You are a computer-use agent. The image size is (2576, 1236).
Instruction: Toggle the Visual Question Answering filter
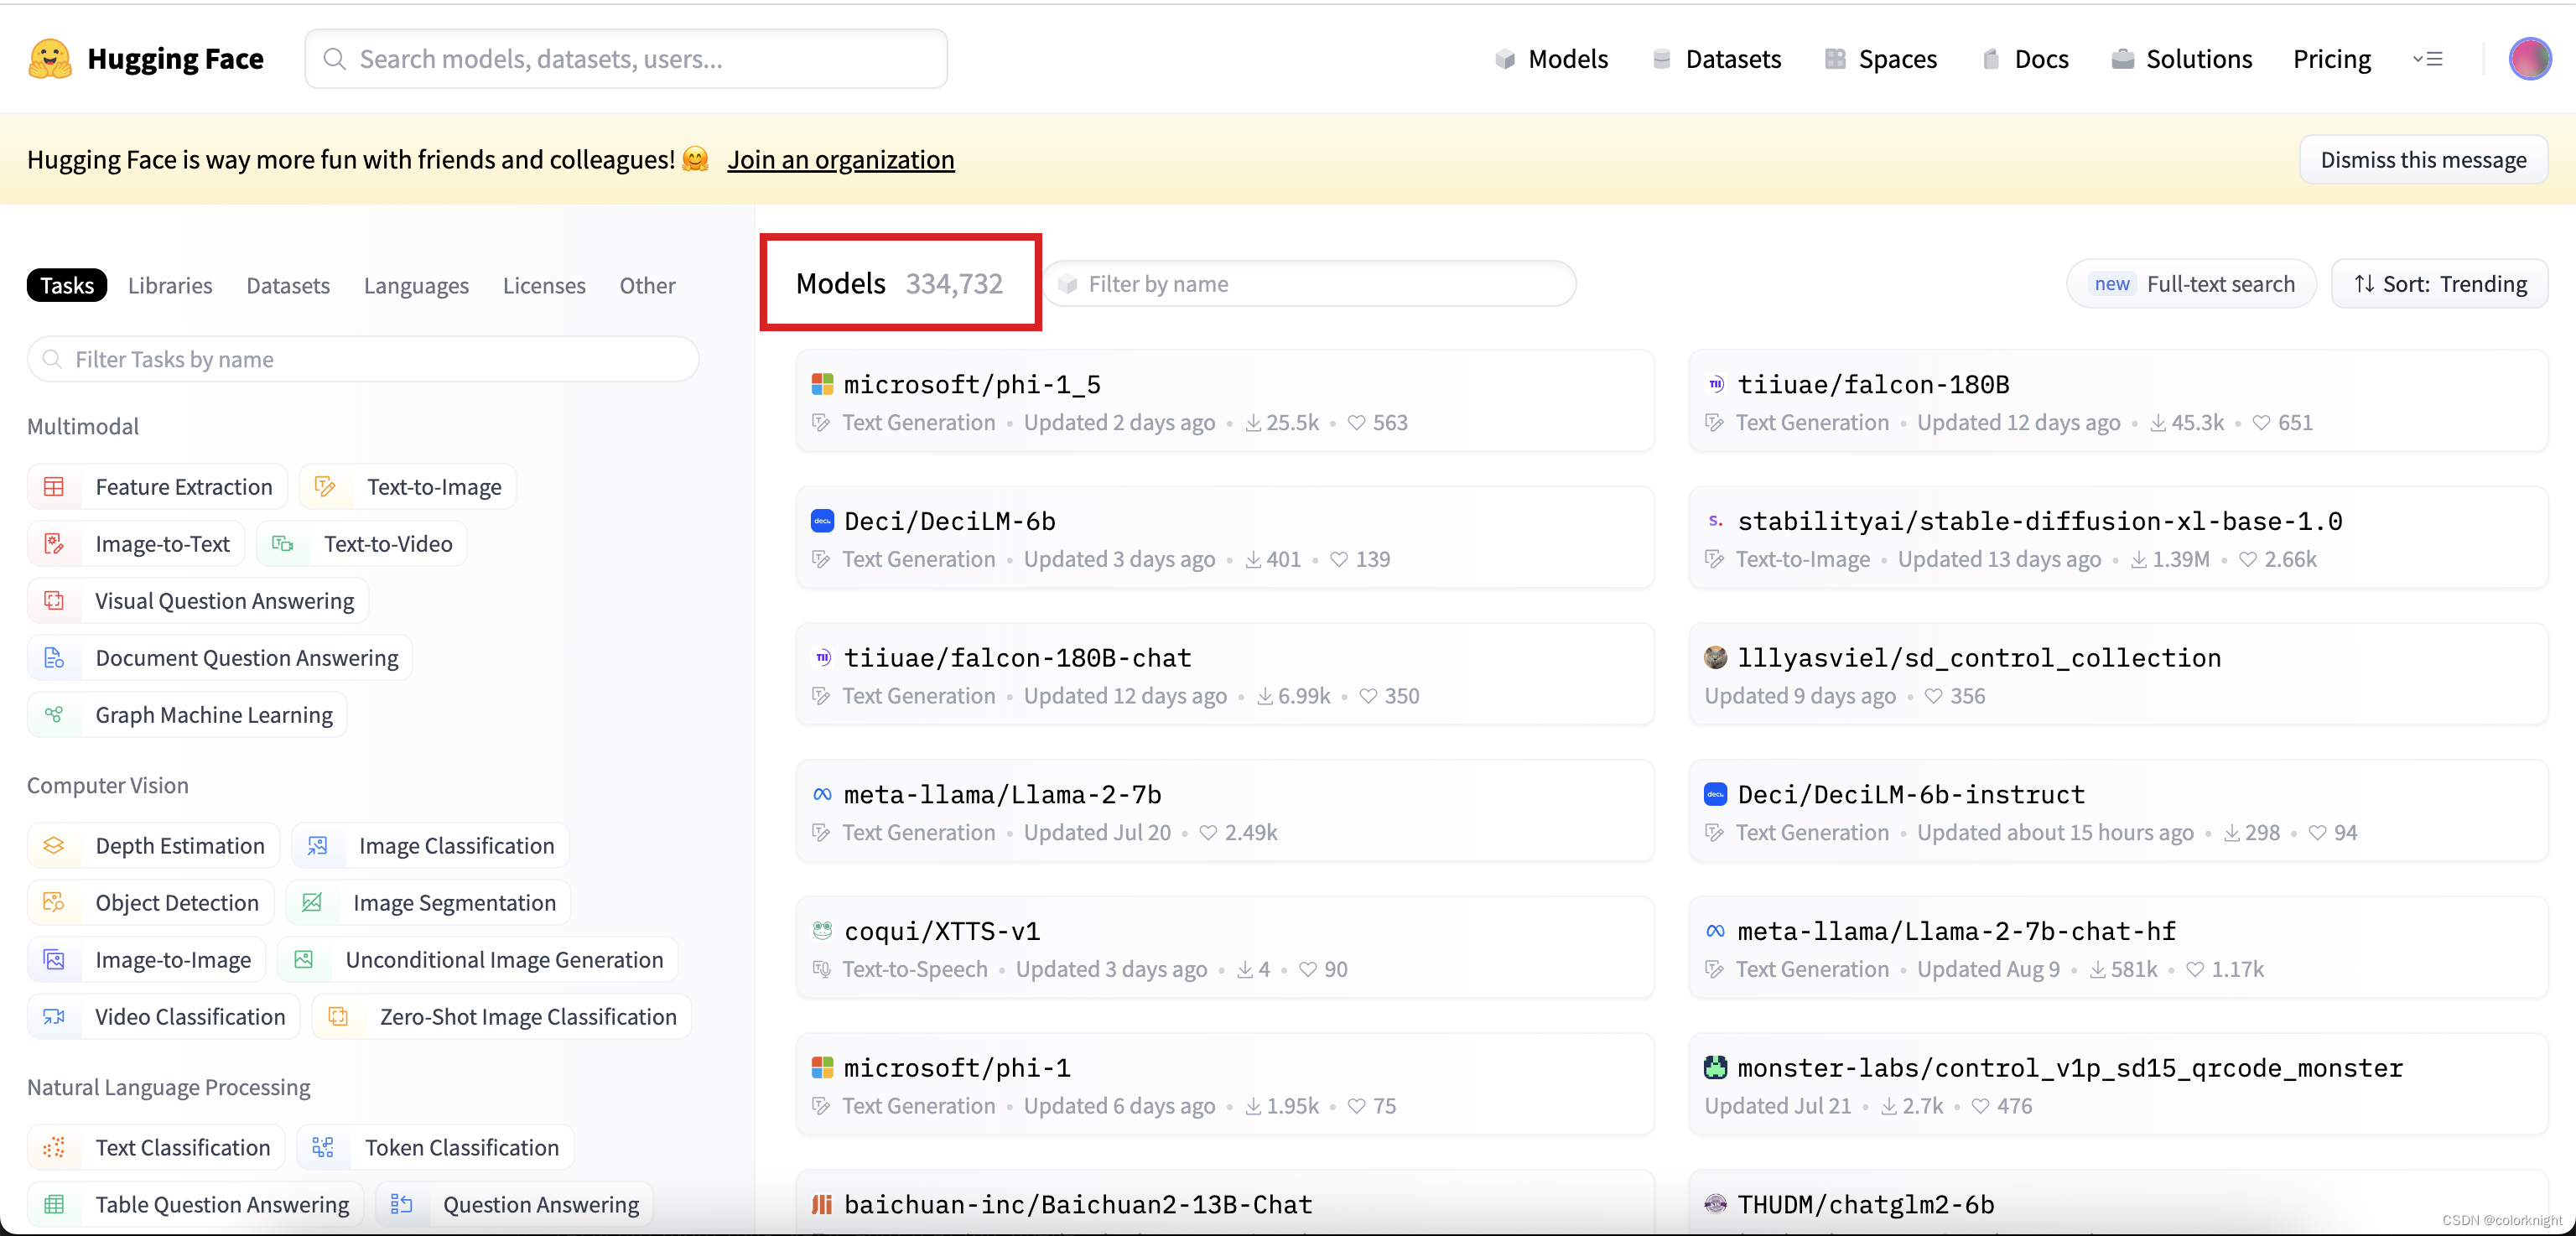[x=199, y=601]
